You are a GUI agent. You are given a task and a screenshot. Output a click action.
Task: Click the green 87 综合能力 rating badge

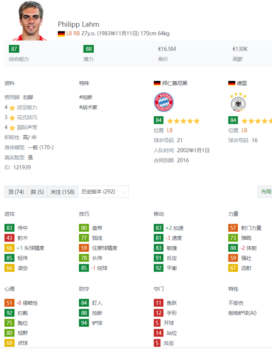pyautogui.click(x=14, y=49)
